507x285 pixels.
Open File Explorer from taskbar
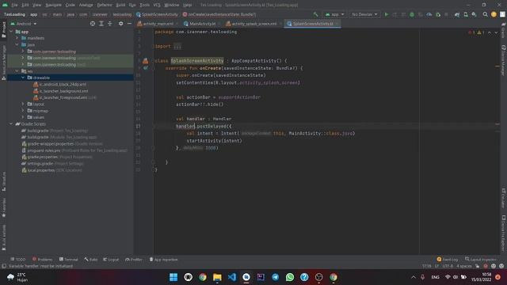pos(217,277)
